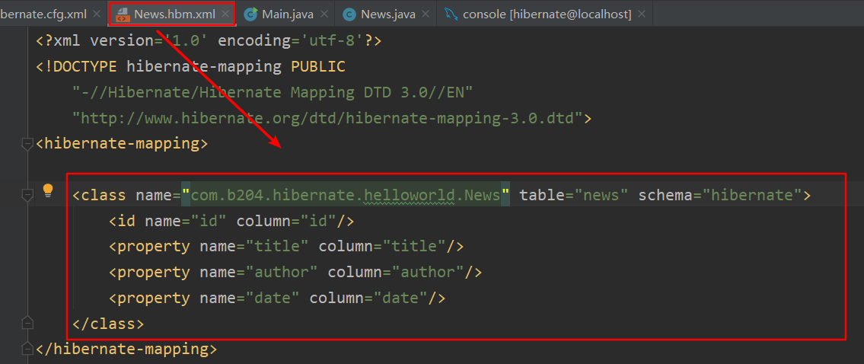864x364 pixels.
Task: Click the opening <hibernate-mapping> tag
Action: point(122,144)
